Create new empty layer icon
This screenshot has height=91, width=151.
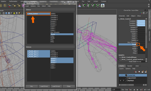(142, 72)
